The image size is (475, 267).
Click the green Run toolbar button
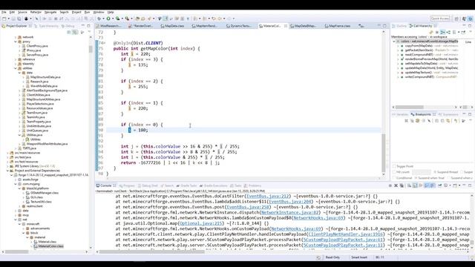[108, 19]
